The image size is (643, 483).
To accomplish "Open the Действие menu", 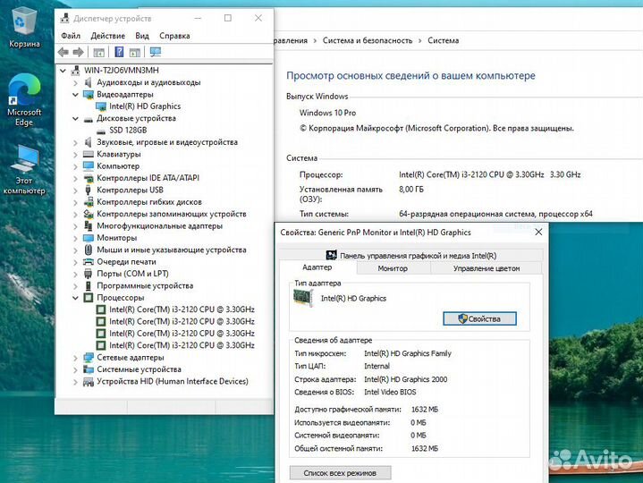I will pyautogui.click(x=108, y=36).
